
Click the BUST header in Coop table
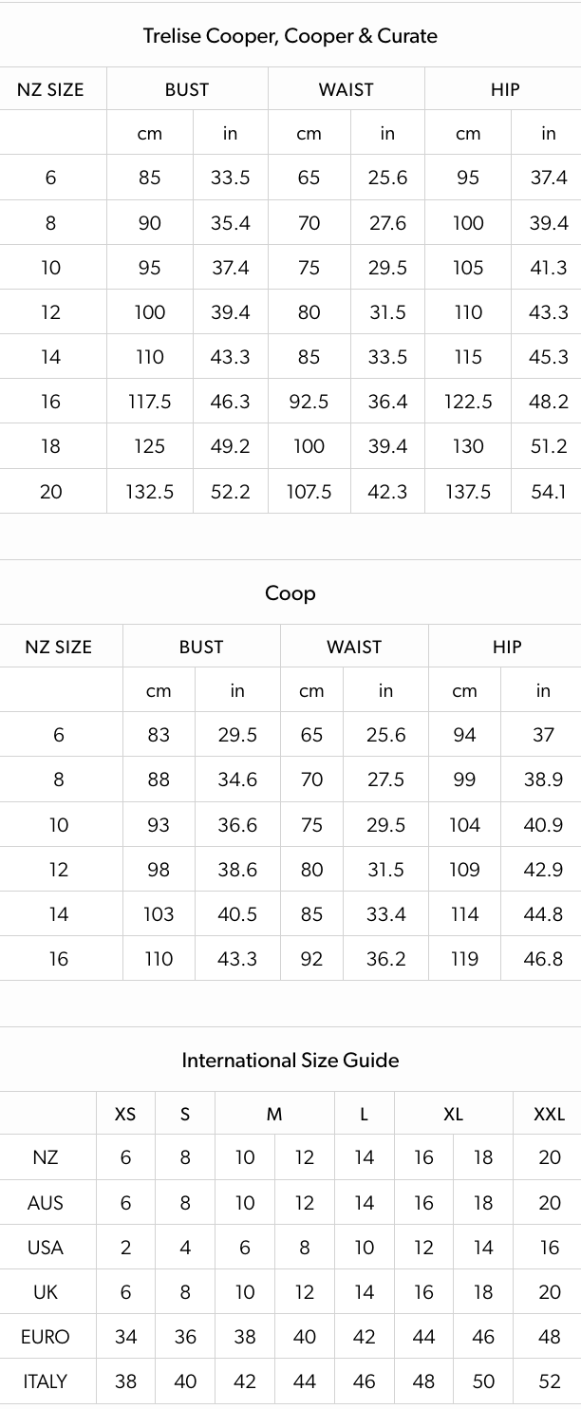201,647
